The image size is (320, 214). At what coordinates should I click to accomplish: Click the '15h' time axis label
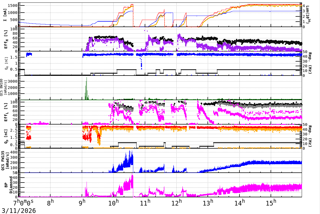pos(271,203)
